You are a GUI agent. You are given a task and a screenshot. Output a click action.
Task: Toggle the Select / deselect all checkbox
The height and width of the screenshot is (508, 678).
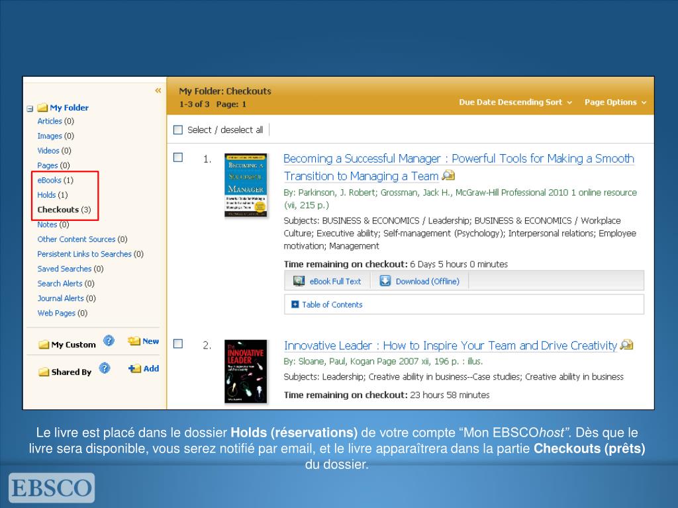(x=178, y=130)
